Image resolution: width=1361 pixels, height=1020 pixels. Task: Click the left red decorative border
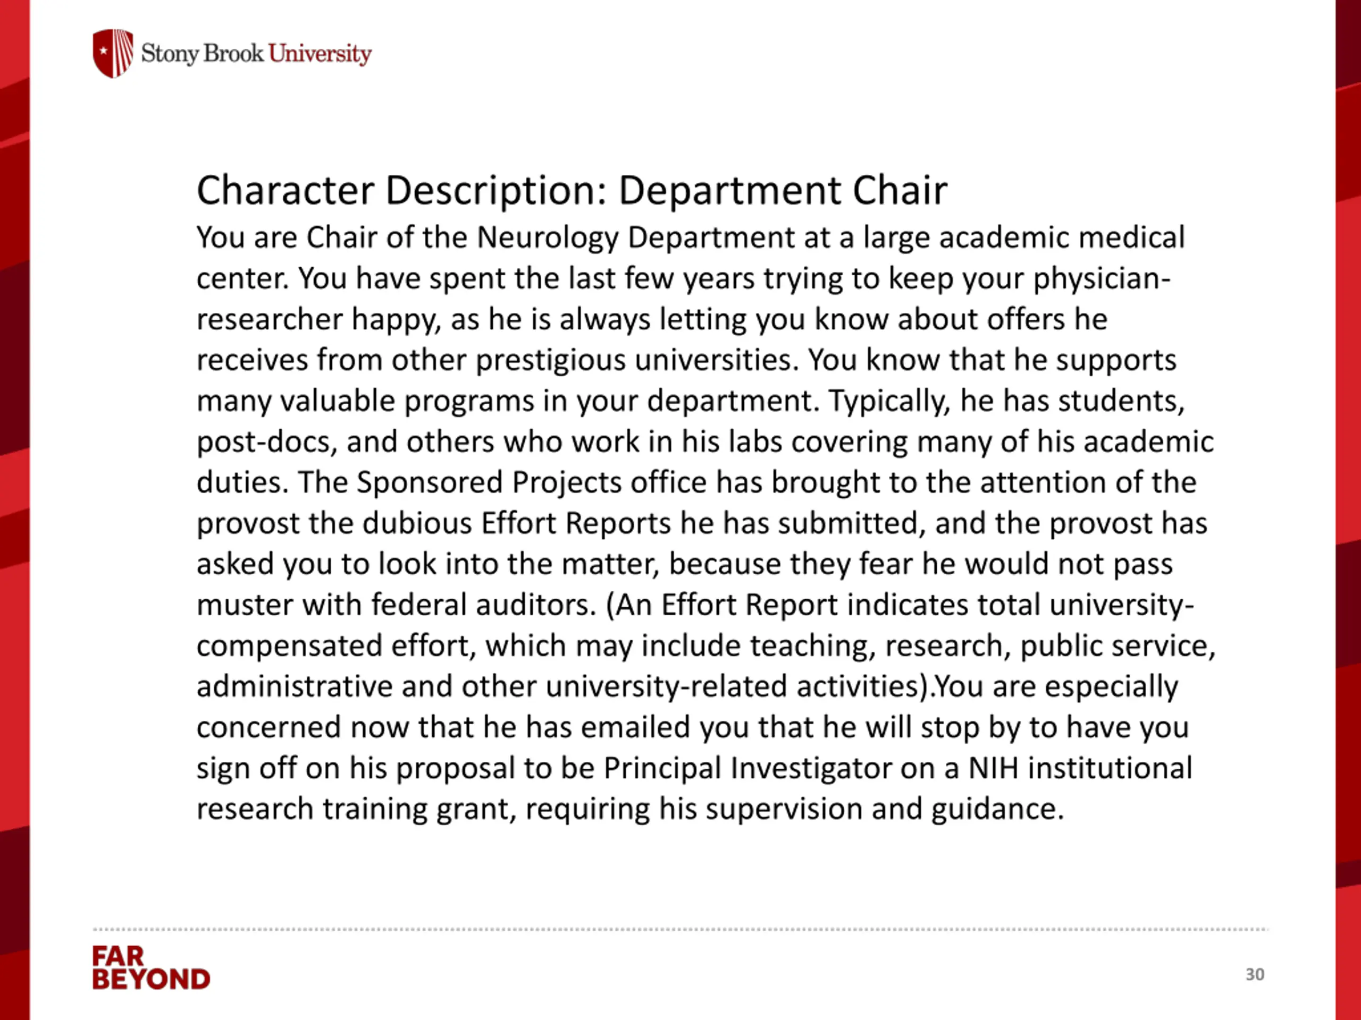click(x=15, y=509)
